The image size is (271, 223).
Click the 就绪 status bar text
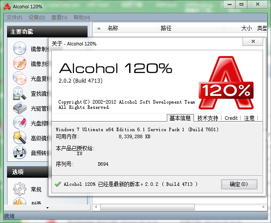(9, 216)
